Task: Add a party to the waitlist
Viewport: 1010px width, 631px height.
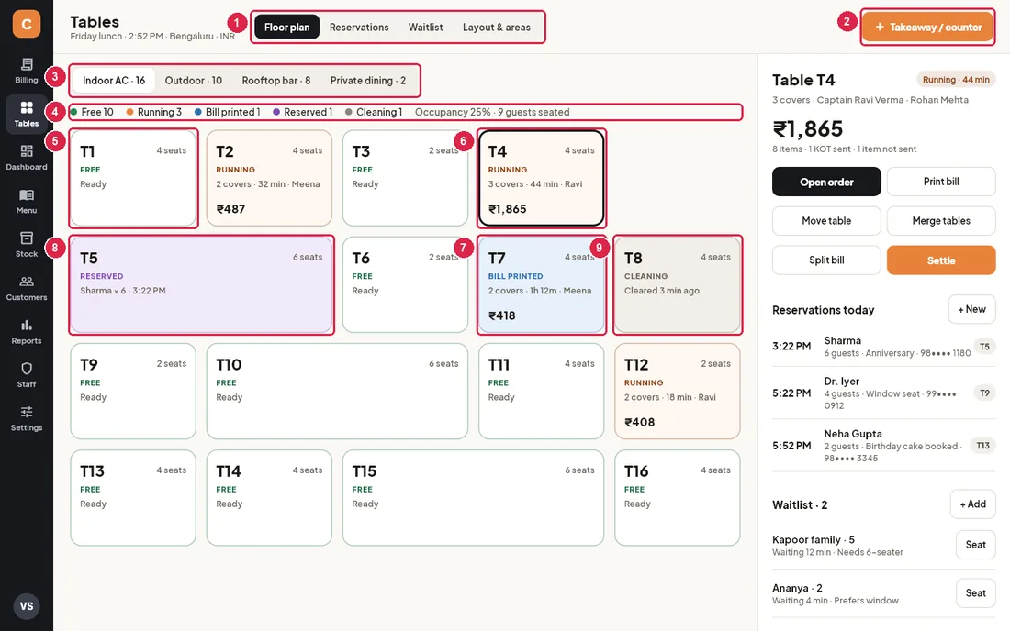Action: [x=972, y=504]
